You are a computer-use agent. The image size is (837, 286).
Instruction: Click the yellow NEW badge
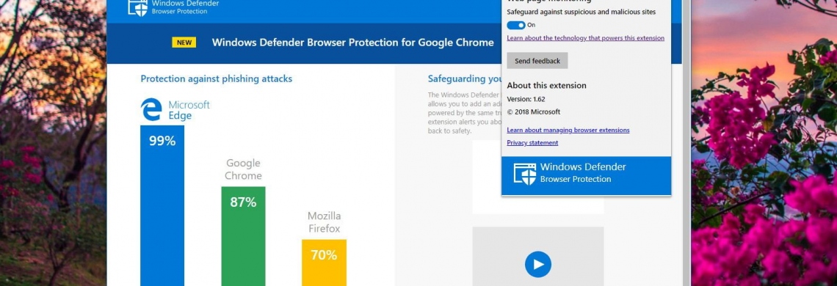tap(184, 43)
